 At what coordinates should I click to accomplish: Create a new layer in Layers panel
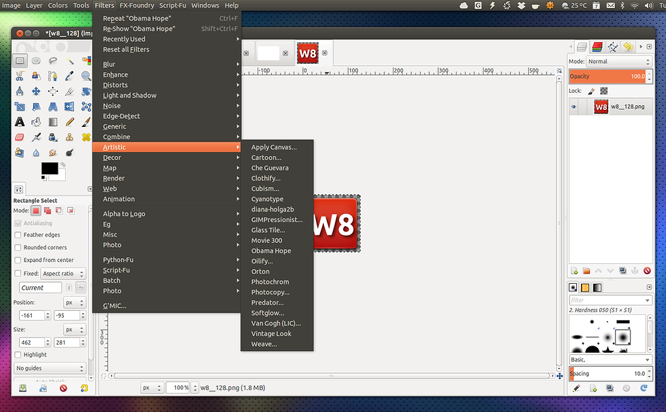574,271
